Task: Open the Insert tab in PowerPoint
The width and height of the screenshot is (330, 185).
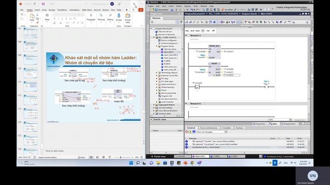Action: (37, 10)
